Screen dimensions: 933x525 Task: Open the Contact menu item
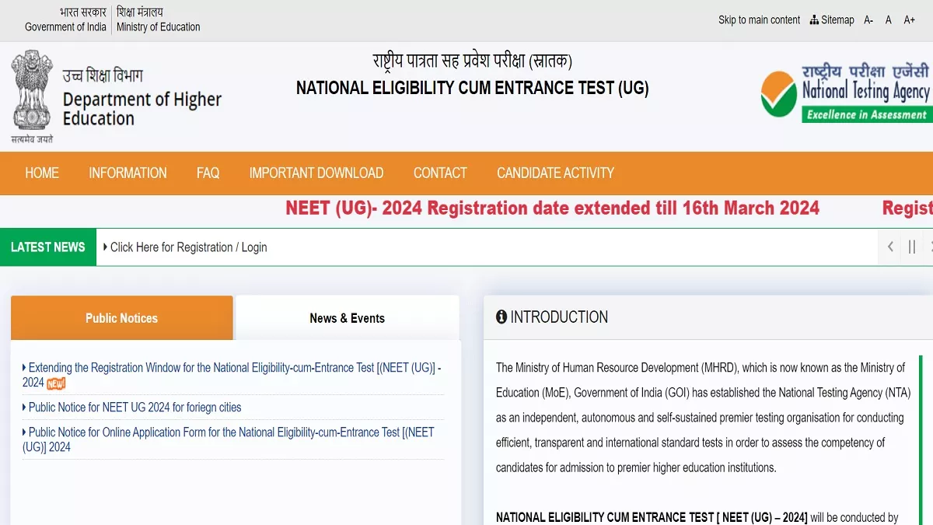point(440,173)
